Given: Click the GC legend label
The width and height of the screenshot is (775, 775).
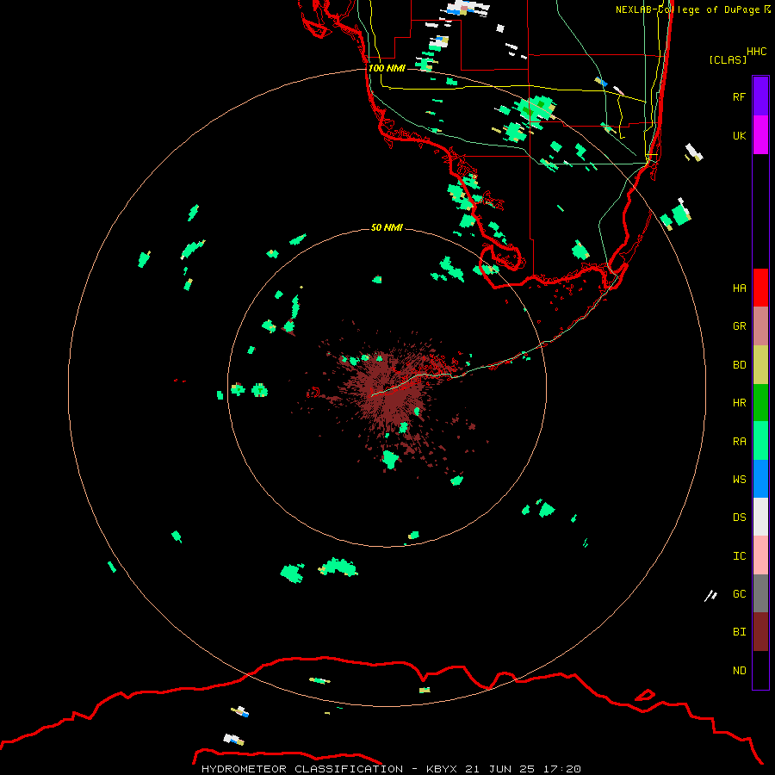Looking at the screenshot, I should [x=739, y=594].
